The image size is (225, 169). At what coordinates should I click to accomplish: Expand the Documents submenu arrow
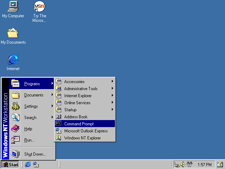(52, 95)
